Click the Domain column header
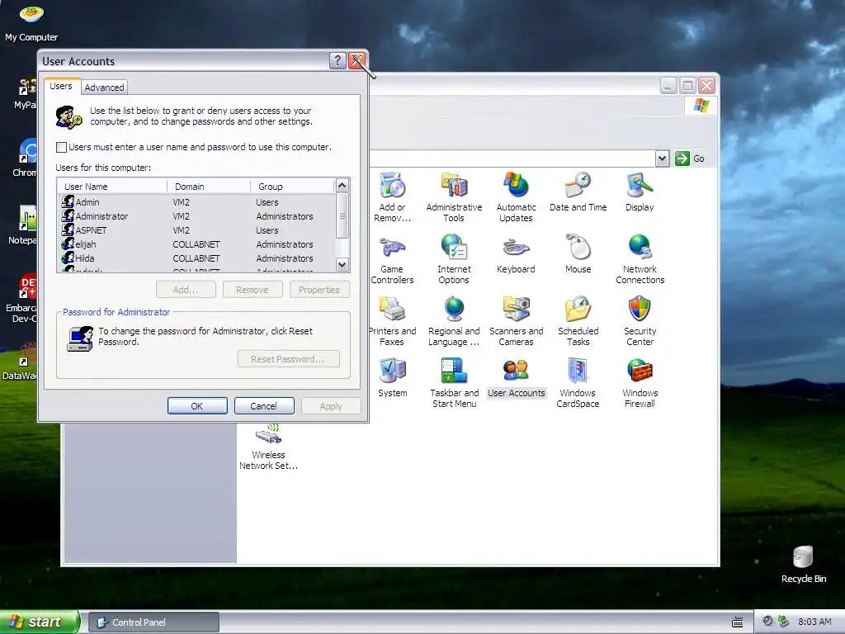The image size is (845, 634). tap(209, 187)
